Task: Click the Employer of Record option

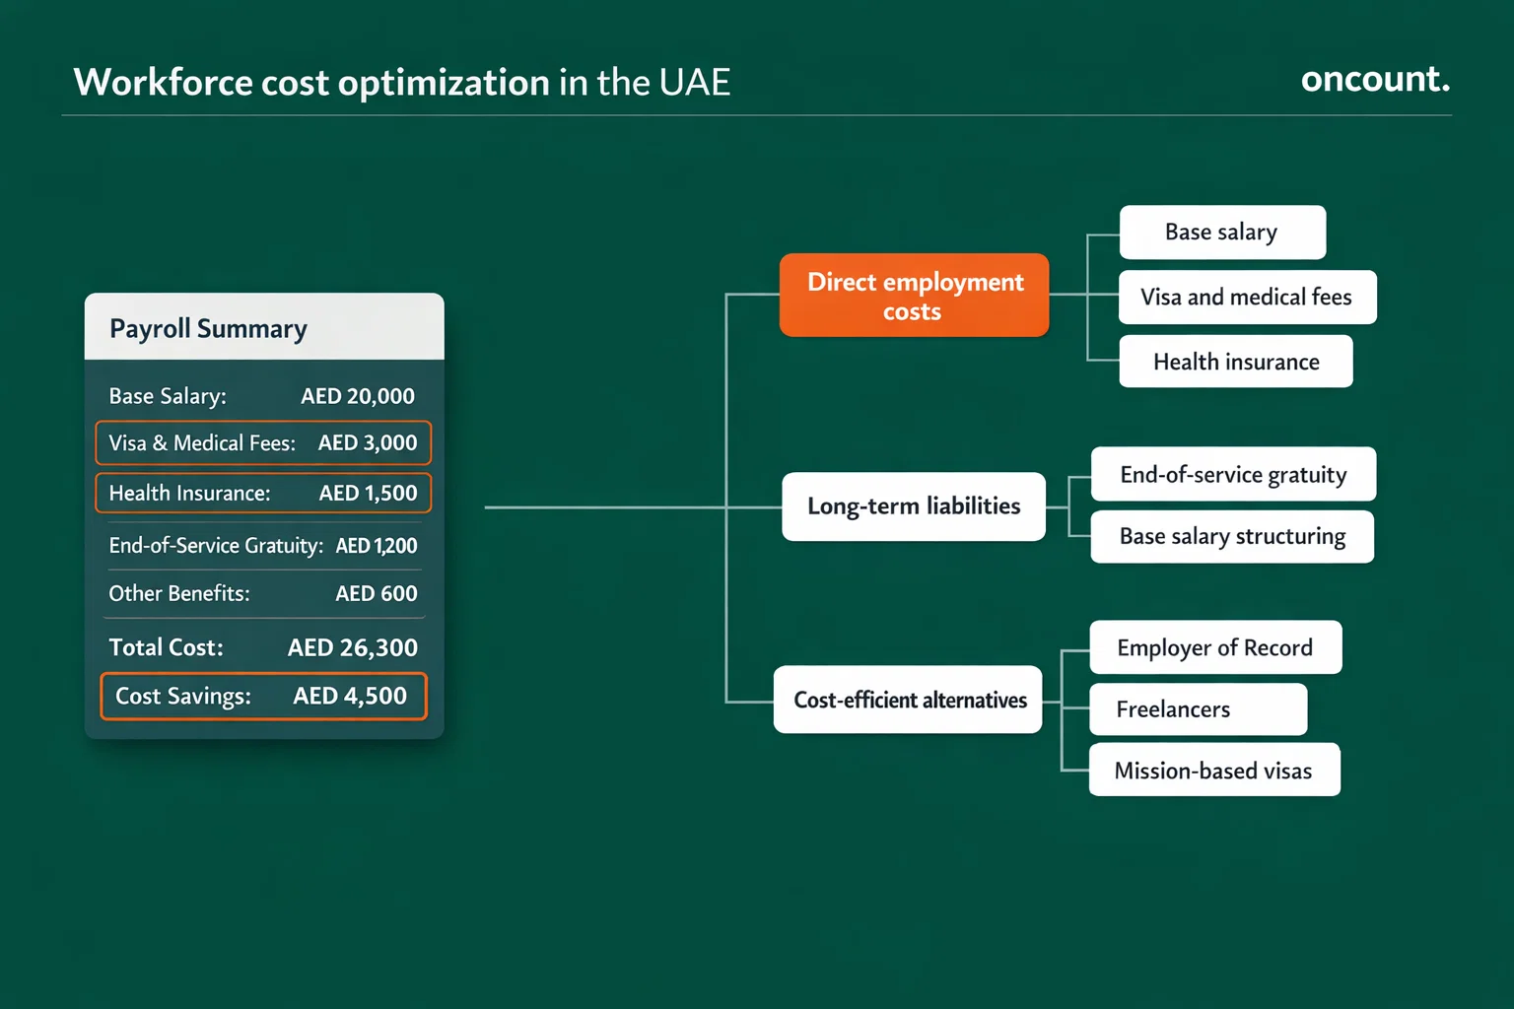Action: pos(1214,647)
